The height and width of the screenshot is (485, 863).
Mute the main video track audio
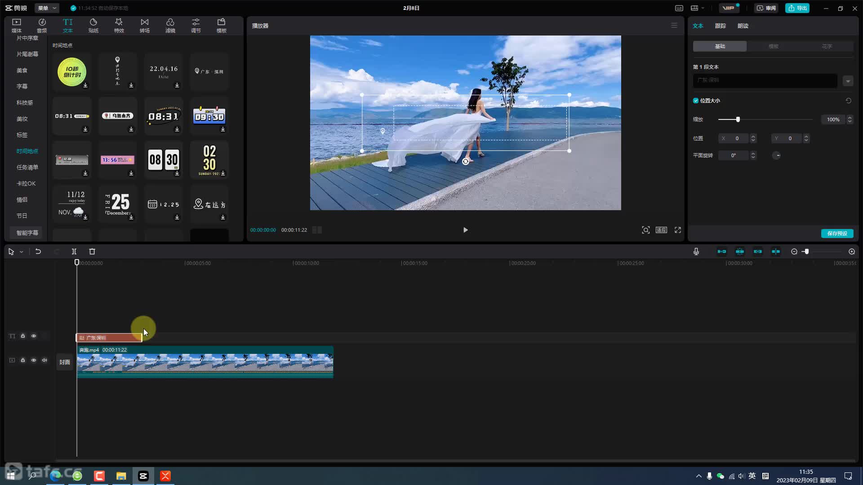pos(44,360)
